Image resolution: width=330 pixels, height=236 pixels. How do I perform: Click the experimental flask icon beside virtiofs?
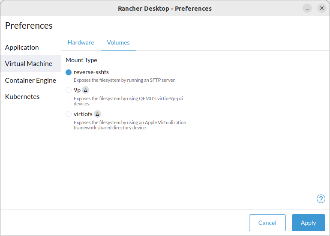click(97, 114)
